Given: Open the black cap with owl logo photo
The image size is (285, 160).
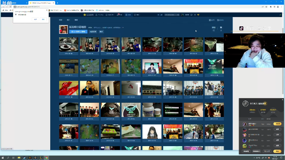Looking at the screenshot, I should pos(110,110).
